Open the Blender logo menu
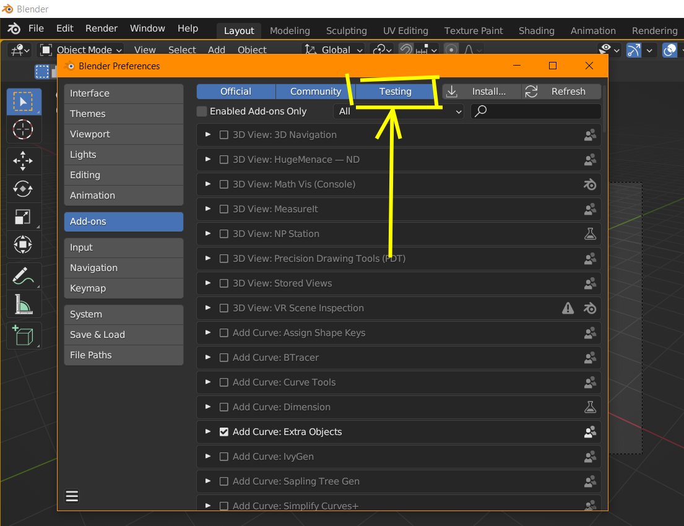684x526 pixels. 14,29
